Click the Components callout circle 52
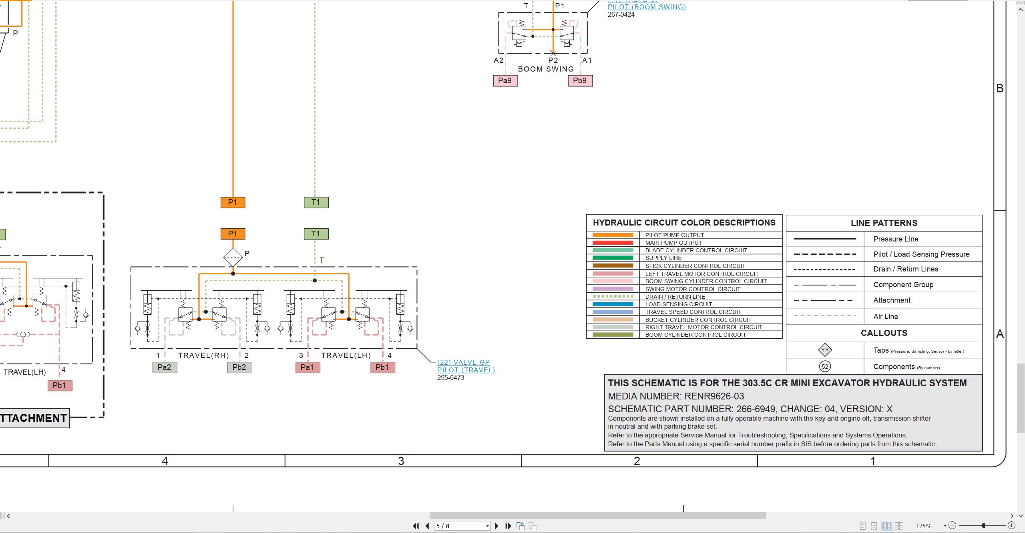This screenshot has width=1025, height=533. click(825, 366)
